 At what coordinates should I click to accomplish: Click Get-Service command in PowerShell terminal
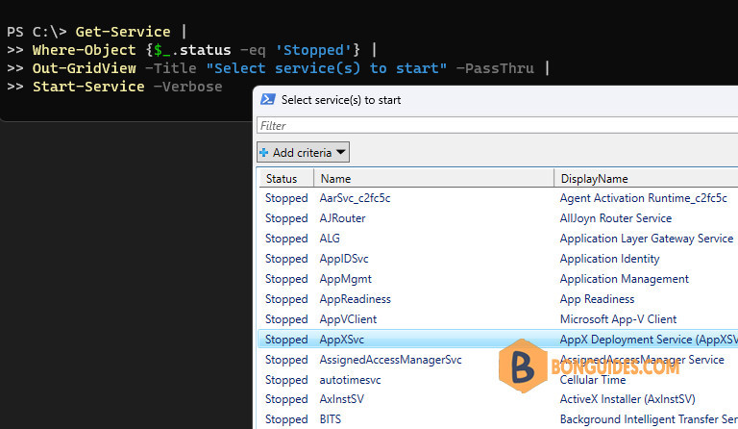[x=123, y=32]
